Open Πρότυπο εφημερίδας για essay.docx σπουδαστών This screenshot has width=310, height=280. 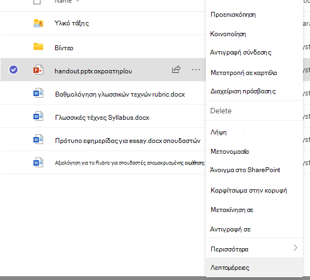tap(127, 141)
